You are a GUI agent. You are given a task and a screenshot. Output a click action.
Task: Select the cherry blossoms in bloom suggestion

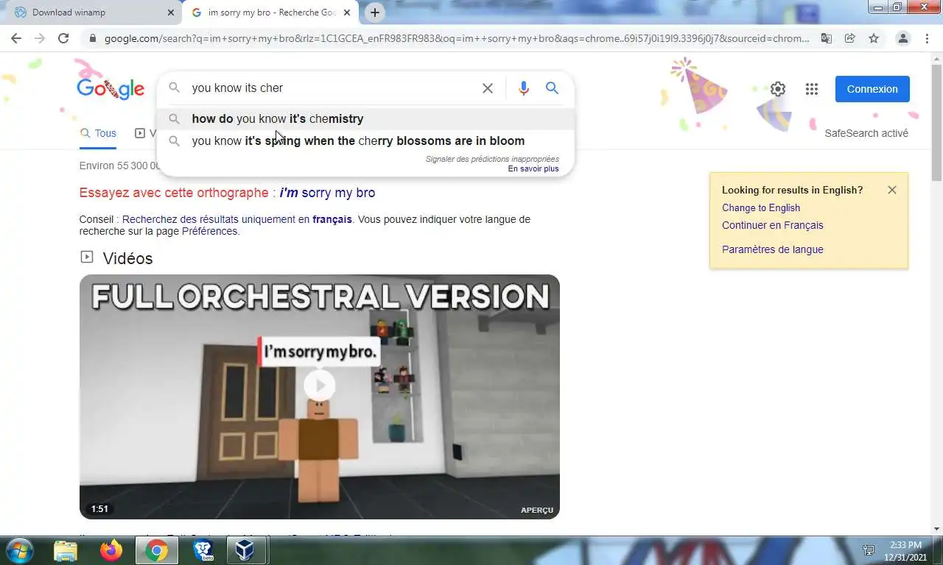pyautogui.click(x=365, y=141)
